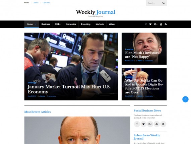Open the Elon Musk's Investors article thumbnail
191x144 pixels.
(144, 49)
